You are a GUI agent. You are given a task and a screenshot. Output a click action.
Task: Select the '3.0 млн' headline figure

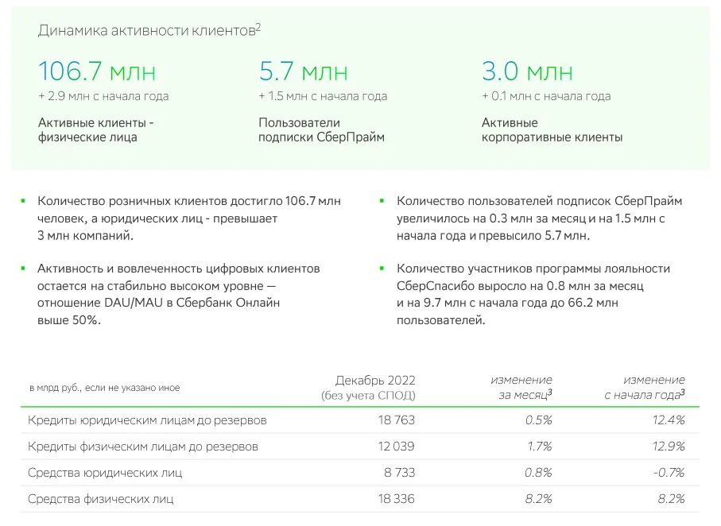[x=527, y=72]
